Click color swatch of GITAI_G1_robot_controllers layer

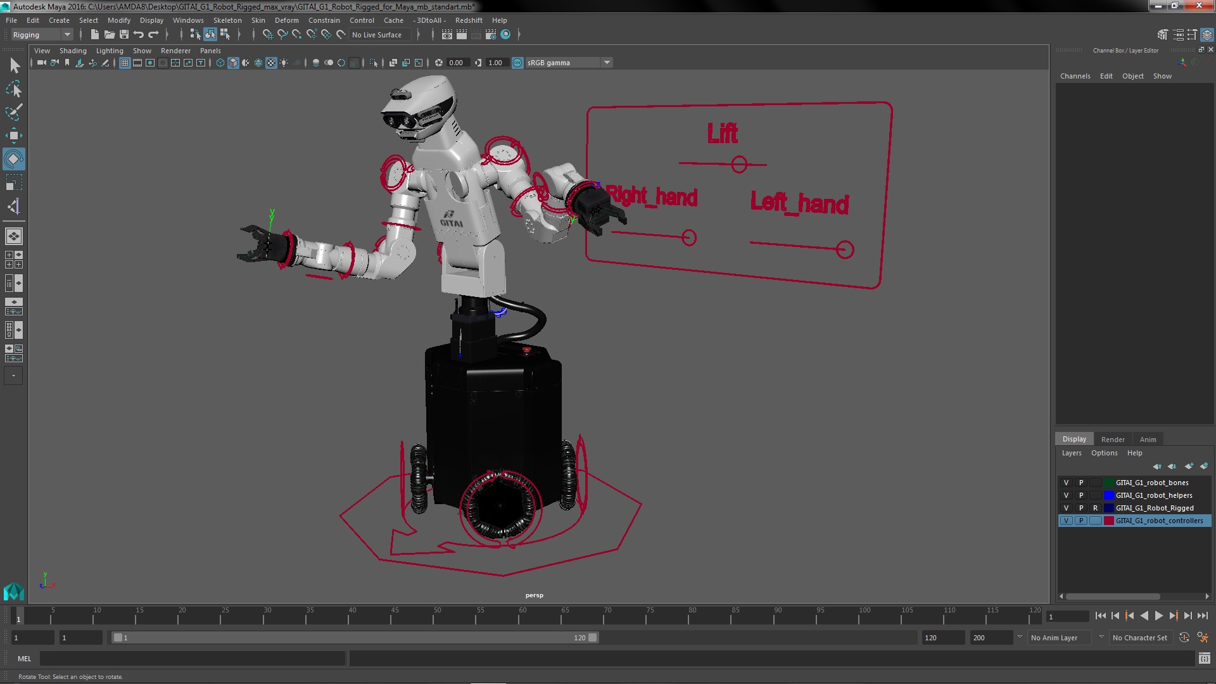1109,521
